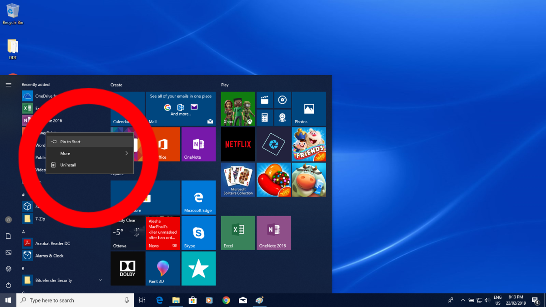Open the Microsoft Store from the taskbar
The width and height of the screenshot is (546, 307).
coord(192,300)
